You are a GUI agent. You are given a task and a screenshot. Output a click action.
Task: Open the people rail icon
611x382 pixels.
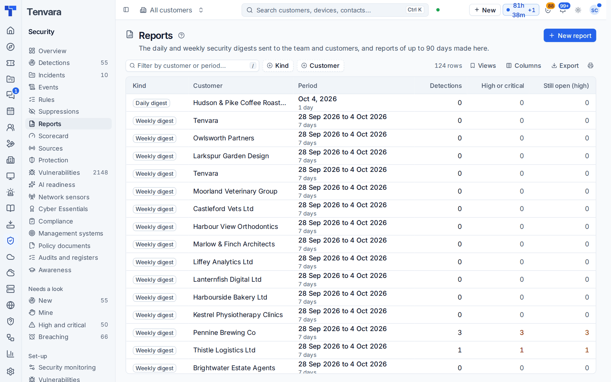11,127
